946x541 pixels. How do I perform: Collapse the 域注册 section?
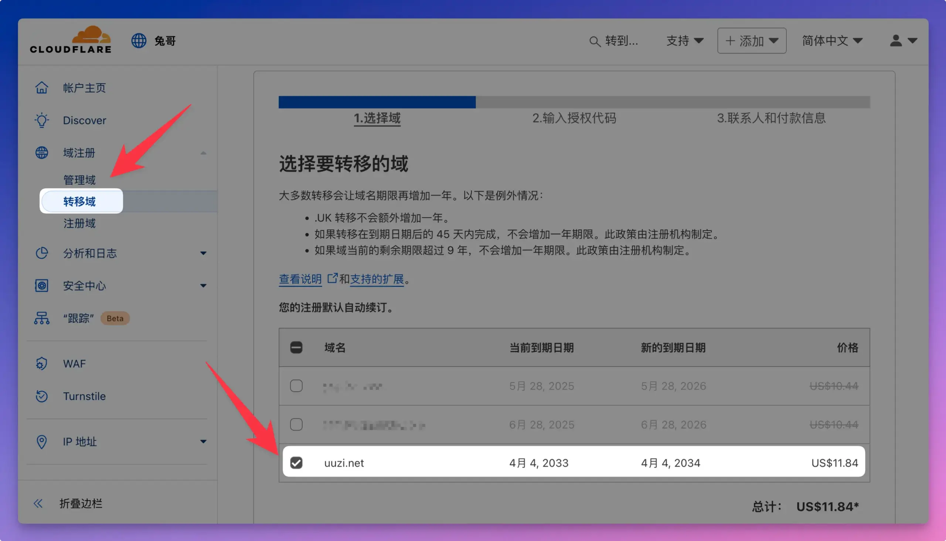click(x=203, y=153)
